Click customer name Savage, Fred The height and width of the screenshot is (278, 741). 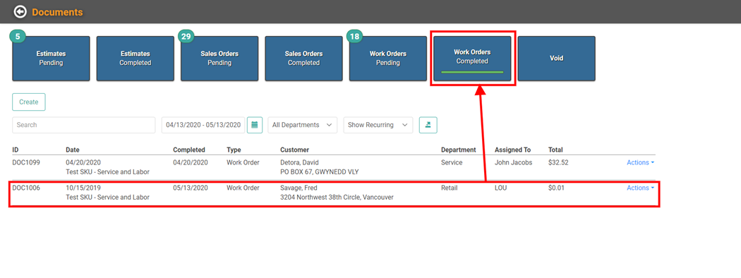pyautogui.click(x=299, y=188)
